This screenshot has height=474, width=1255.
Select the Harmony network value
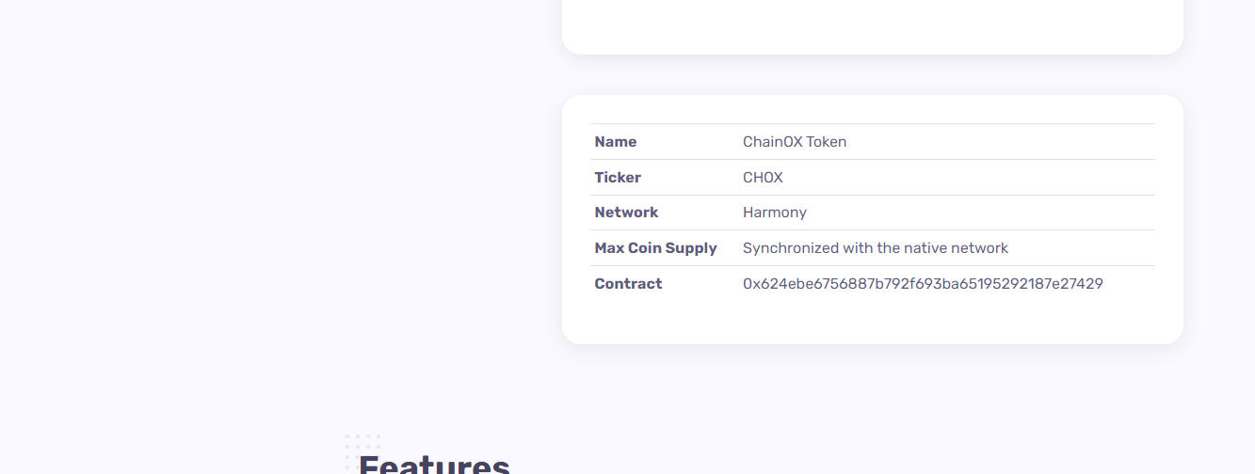775,213
